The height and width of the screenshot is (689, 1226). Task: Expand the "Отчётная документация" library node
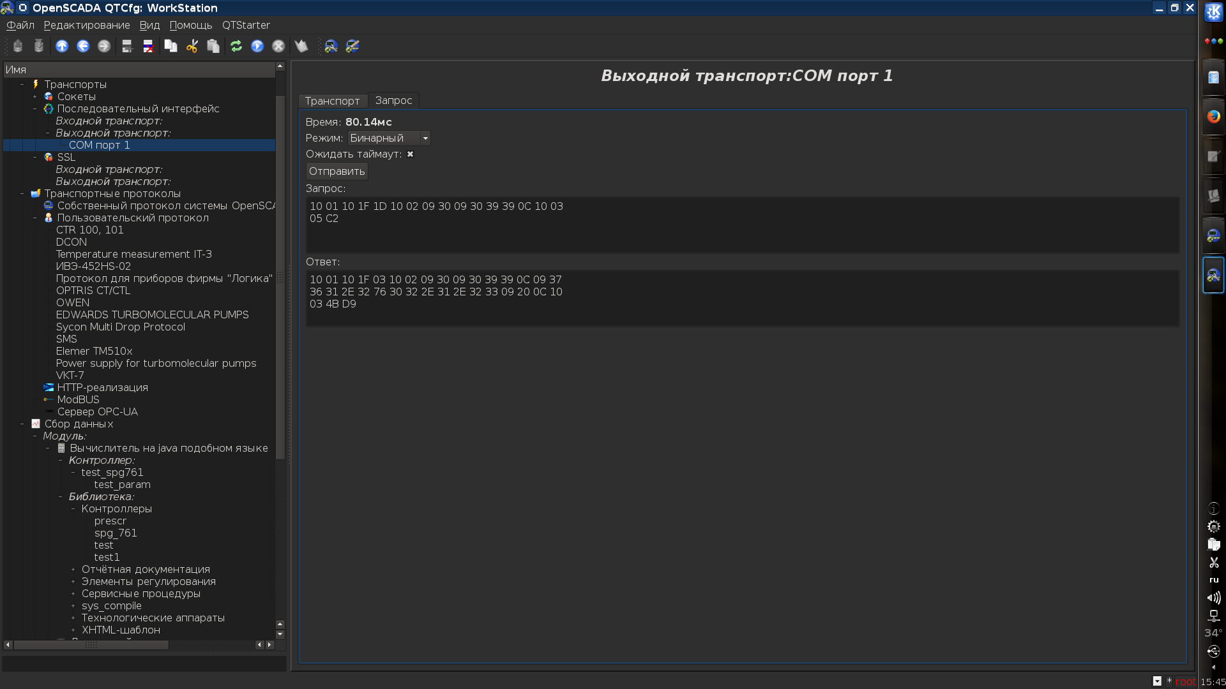pyautogui.click(x=73, y=570)
